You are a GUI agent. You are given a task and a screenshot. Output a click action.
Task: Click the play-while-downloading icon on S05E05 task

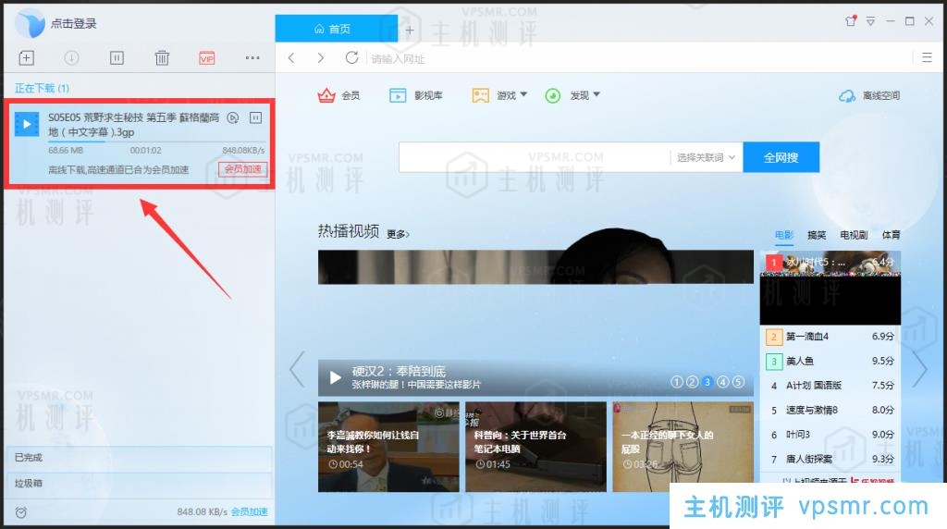tap(232, 117)
